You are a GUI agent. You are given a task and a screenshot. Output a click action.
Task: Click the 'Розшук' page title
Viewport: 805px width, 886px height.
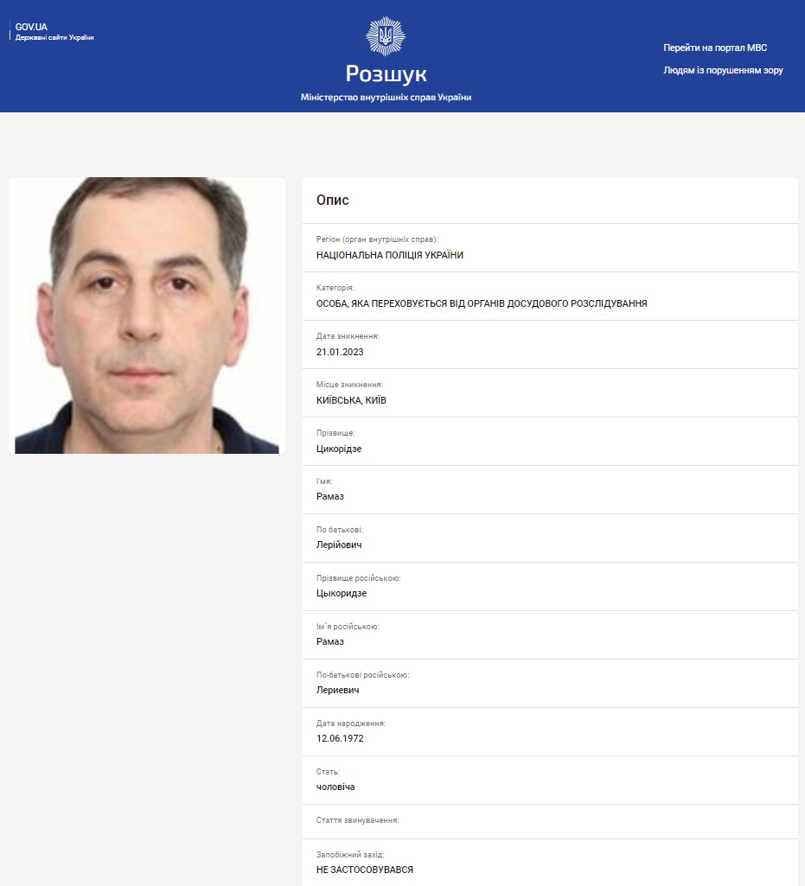point(386,73)
